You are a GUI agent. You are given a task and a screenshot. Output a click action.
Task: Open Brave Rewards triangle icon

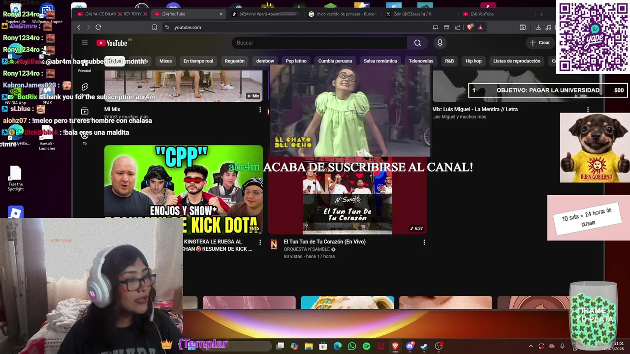click(x=480, y=27)
